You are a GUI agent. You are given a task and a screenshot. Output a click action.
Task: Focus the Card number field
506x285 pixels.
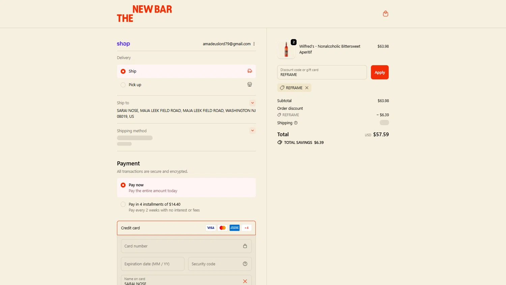[186, 246]
